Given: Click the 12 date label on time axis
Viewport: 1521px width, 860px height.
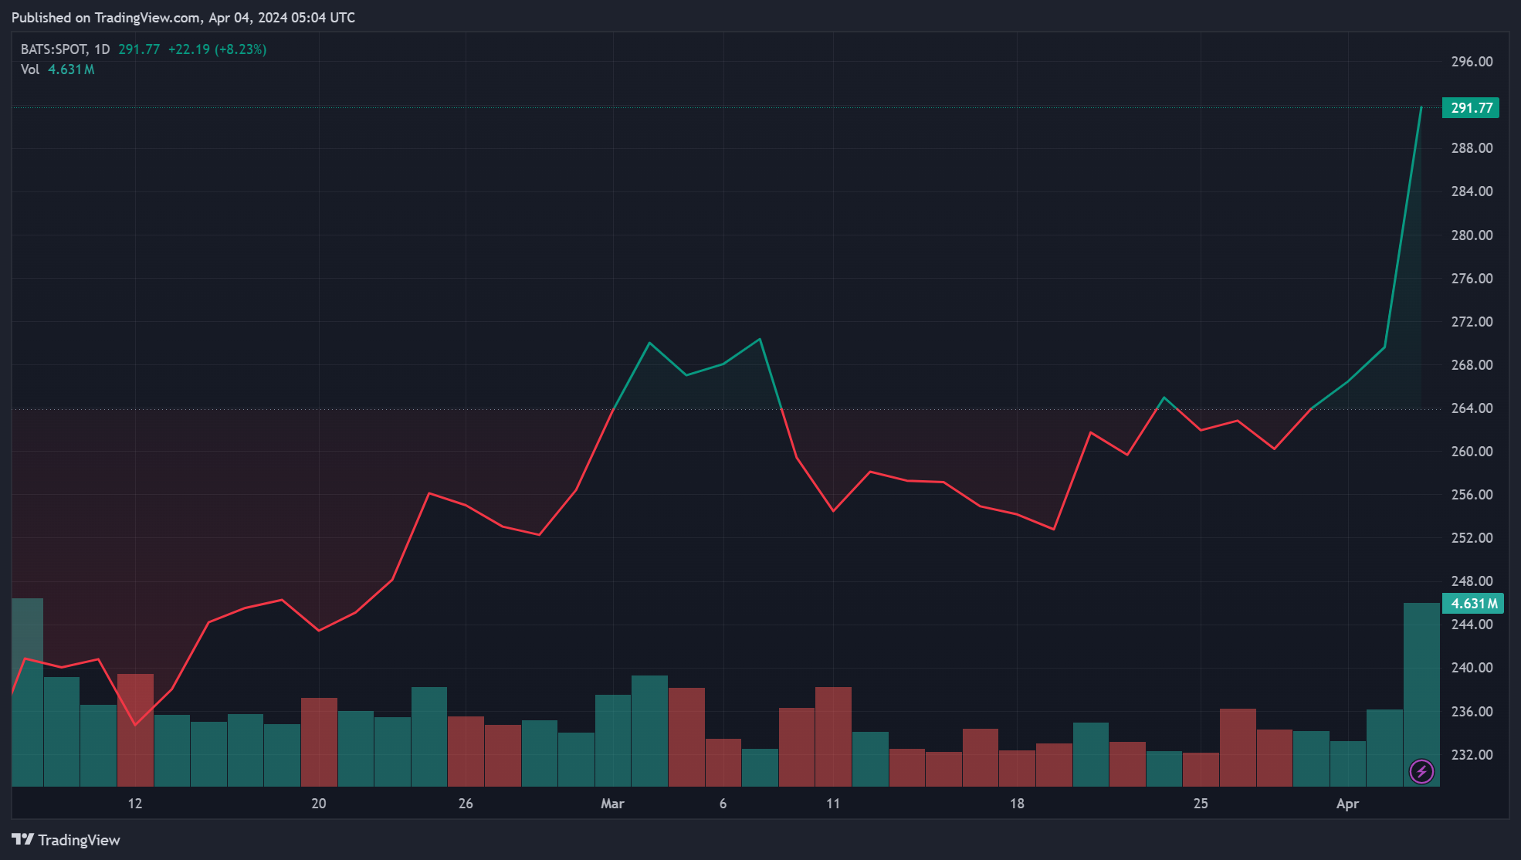Looking at the screenshot, I should [135, 804].
